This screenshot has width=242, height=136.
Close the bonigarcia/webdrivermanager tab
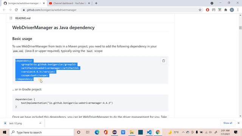pyautogui.click(x=44, y=3)
